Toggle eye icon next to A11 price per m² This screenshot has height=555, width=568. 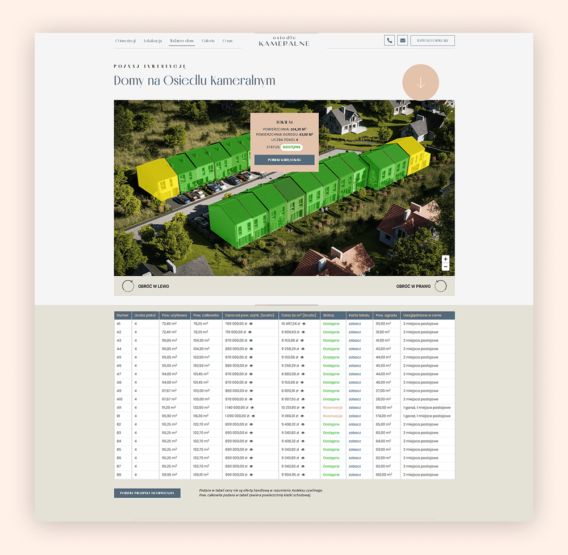click(303, 407)
